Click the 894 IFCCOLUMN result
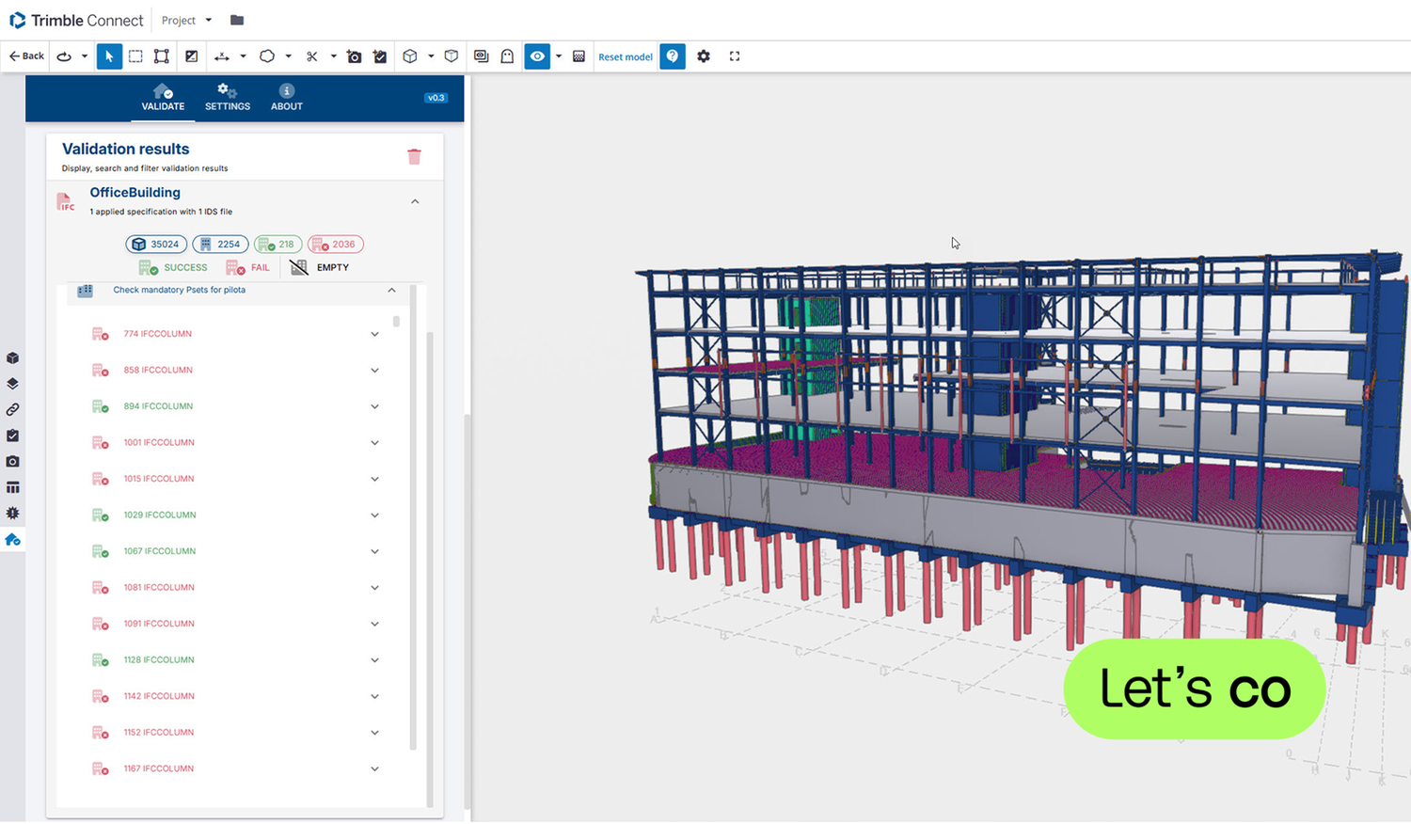1411x824 pixels. point(158,406)
